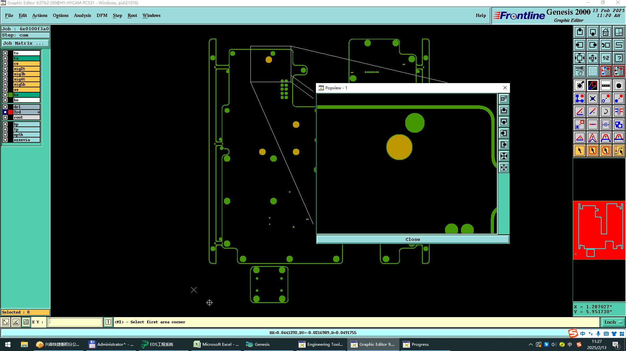Screen dimensions: 626x351
Task: Click the Close button in Popview
Action: pos(413,239)
